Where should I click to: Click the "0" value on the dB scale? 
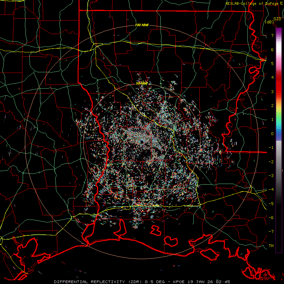272,134
